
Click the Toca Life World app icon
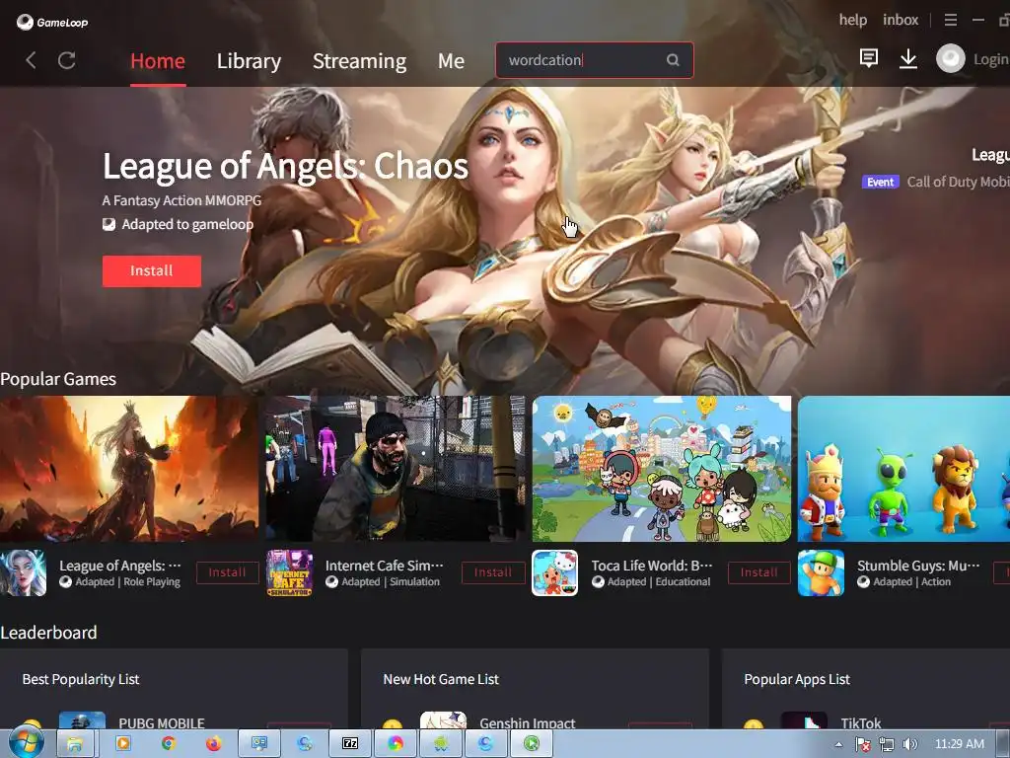click(554, 572)
